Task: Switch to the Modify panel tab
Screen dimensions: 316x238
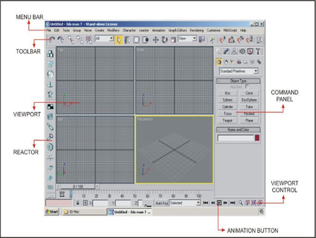Action: (x=226, y=52)
